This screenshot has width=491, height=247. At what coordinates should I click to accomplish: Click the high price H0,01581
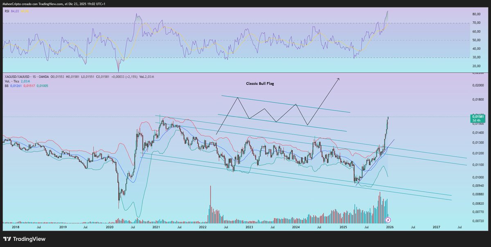(x=72, y=76)
